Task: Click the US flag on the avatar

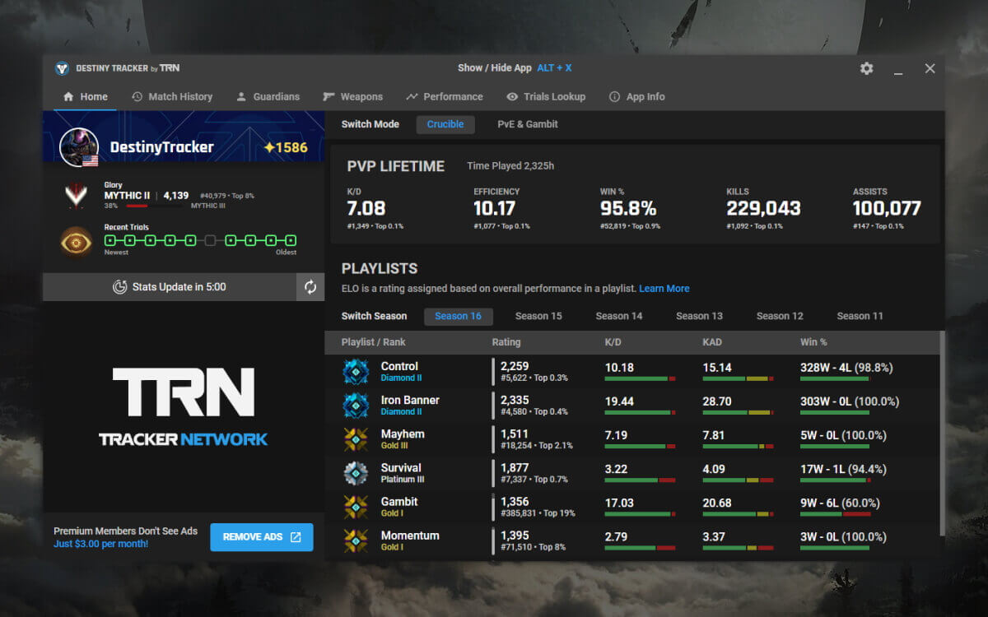Action: pyautogui.click(x=90, y=160)
